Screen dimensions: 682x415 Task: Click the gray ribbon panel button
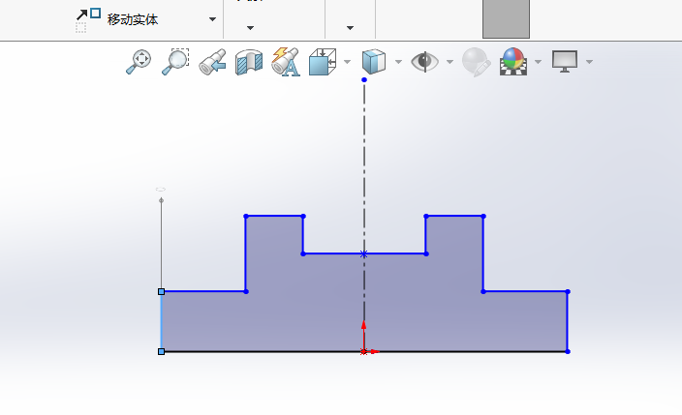(x=506, y=19)
